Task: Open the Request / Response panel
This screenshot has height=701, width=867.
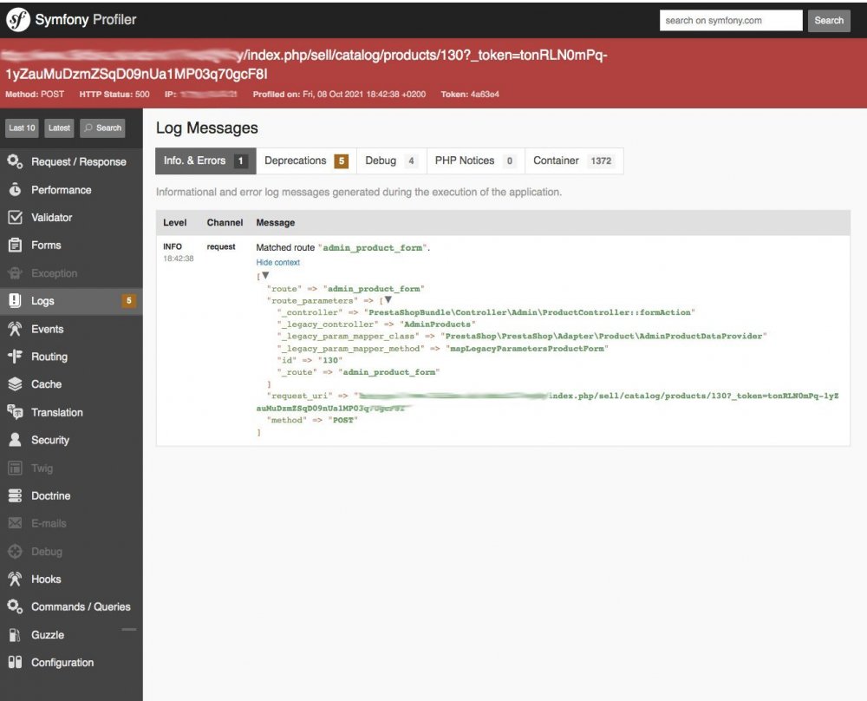Action: pos(15,161)
